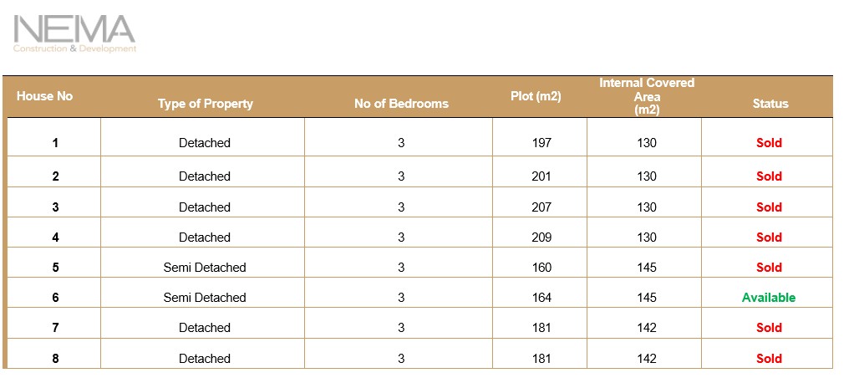Select house number 1 cell

[x=55, y=143]
